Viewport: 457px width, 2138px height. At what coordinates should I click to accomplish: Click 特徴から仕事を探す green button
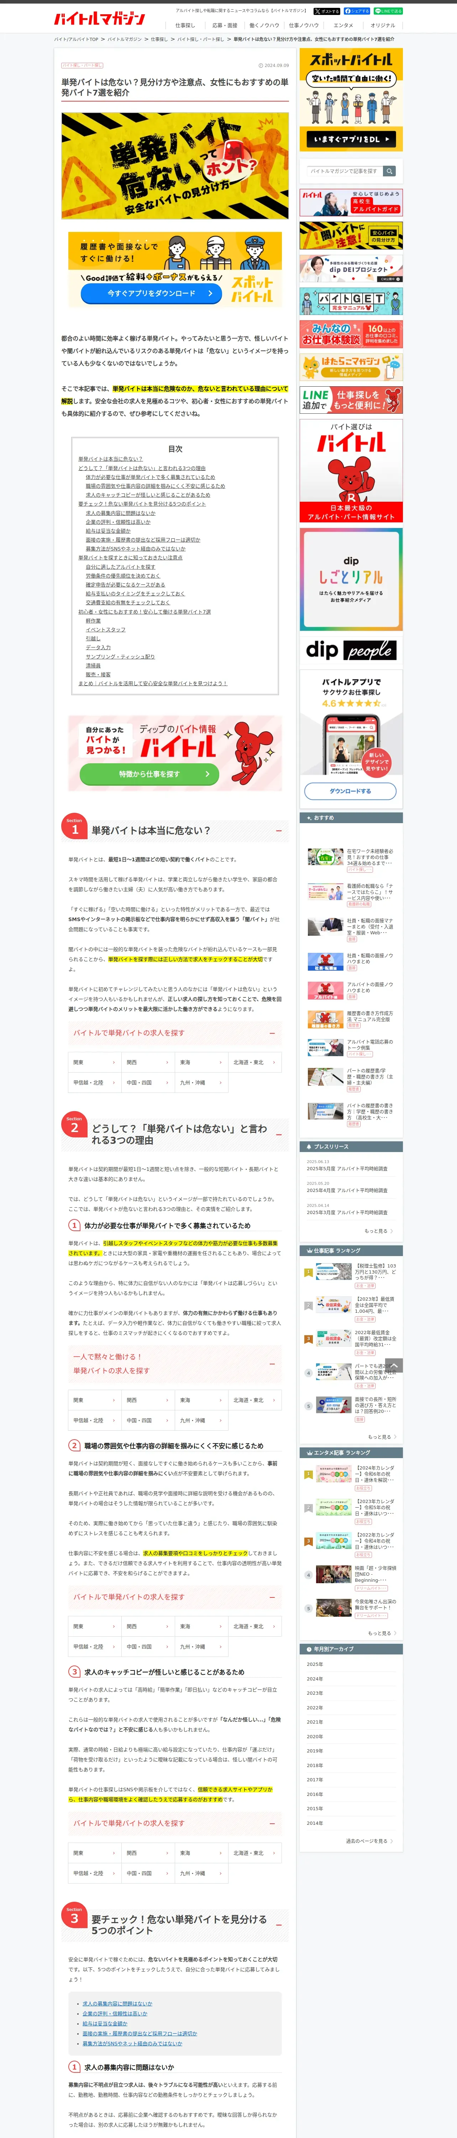point(149,774)
